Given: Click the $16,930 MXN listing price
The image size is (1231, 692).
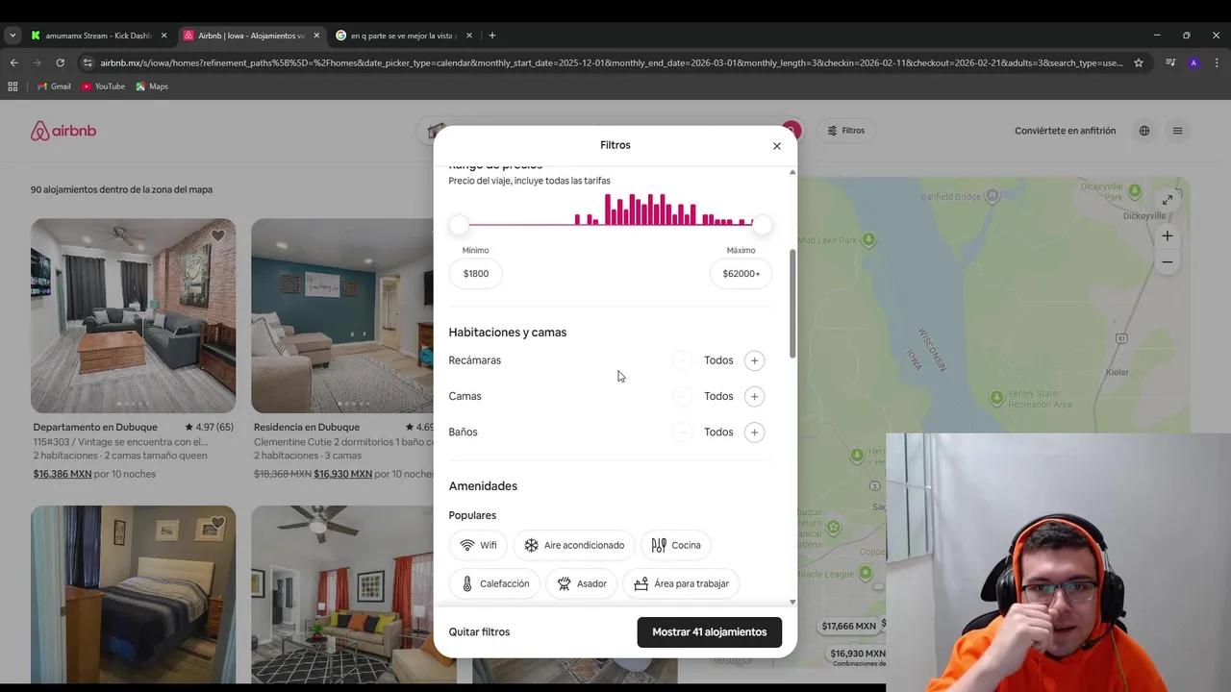Looking at the screenshot, I should [342, 474].
